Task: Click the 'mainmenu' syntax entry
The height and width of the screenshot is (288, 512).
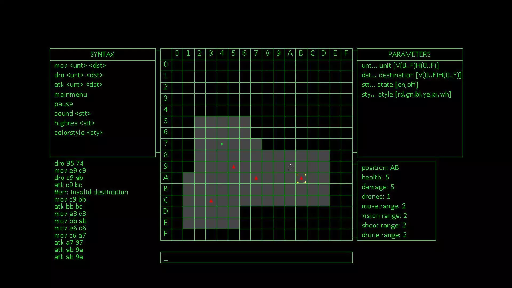Action: coord(71,94)
